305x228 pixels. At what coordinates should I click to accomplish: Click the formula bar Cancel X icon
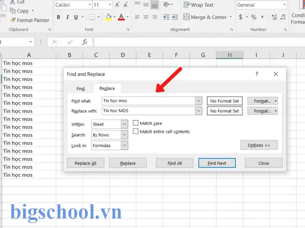pyautogui.click(x=55, y=42)
